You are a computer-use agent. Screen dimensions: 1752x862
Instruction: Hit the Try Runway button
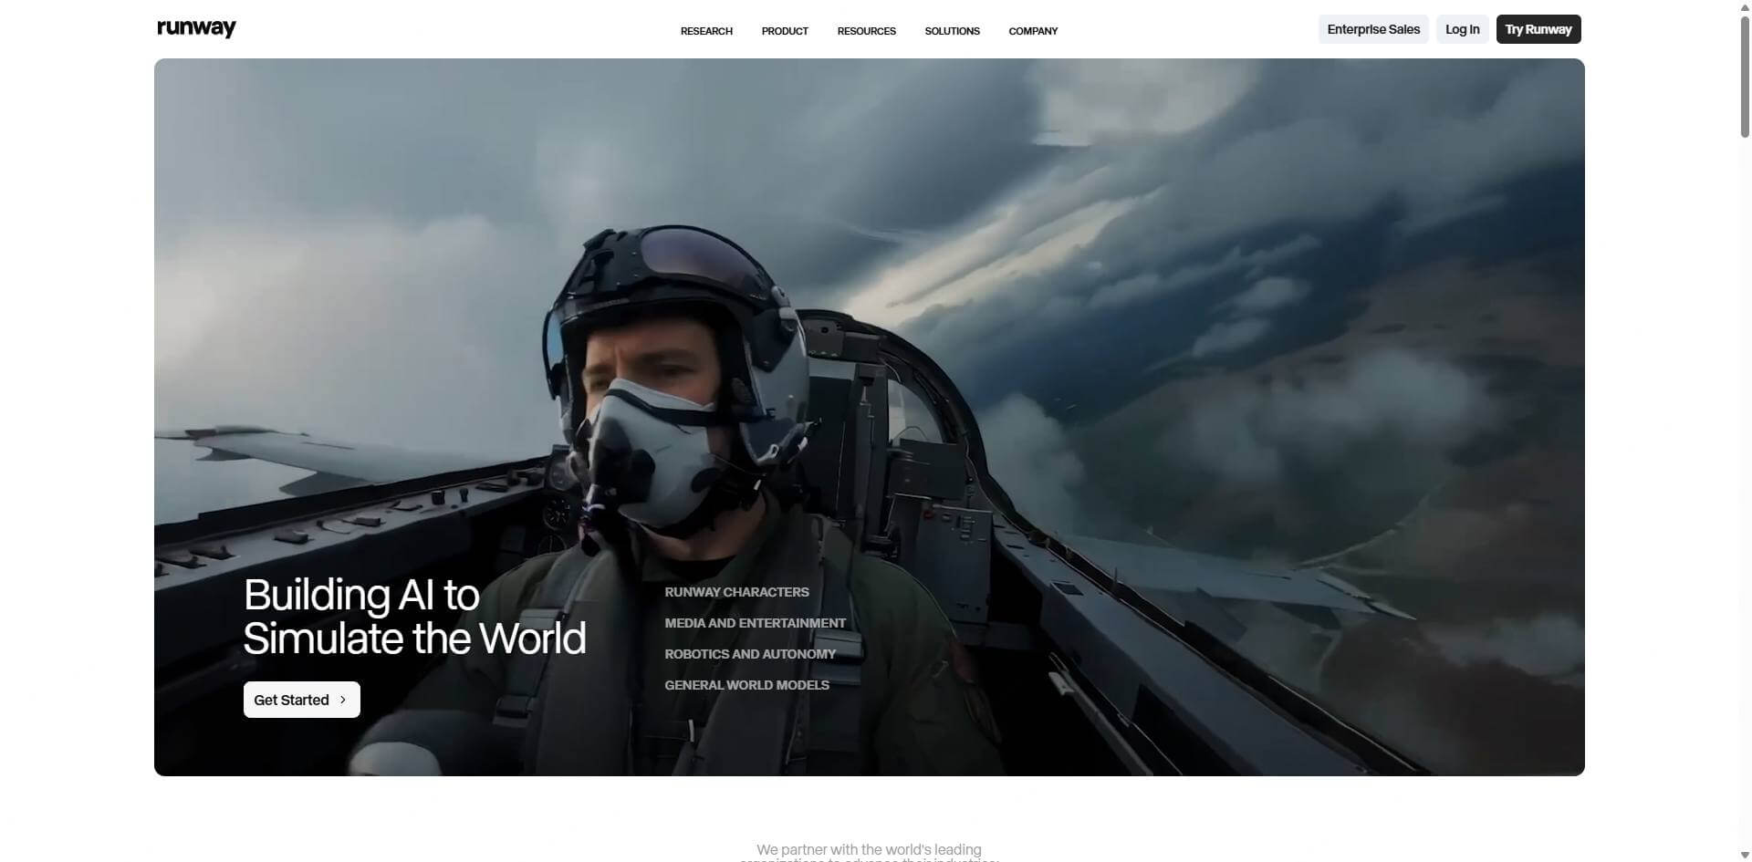1538,29
